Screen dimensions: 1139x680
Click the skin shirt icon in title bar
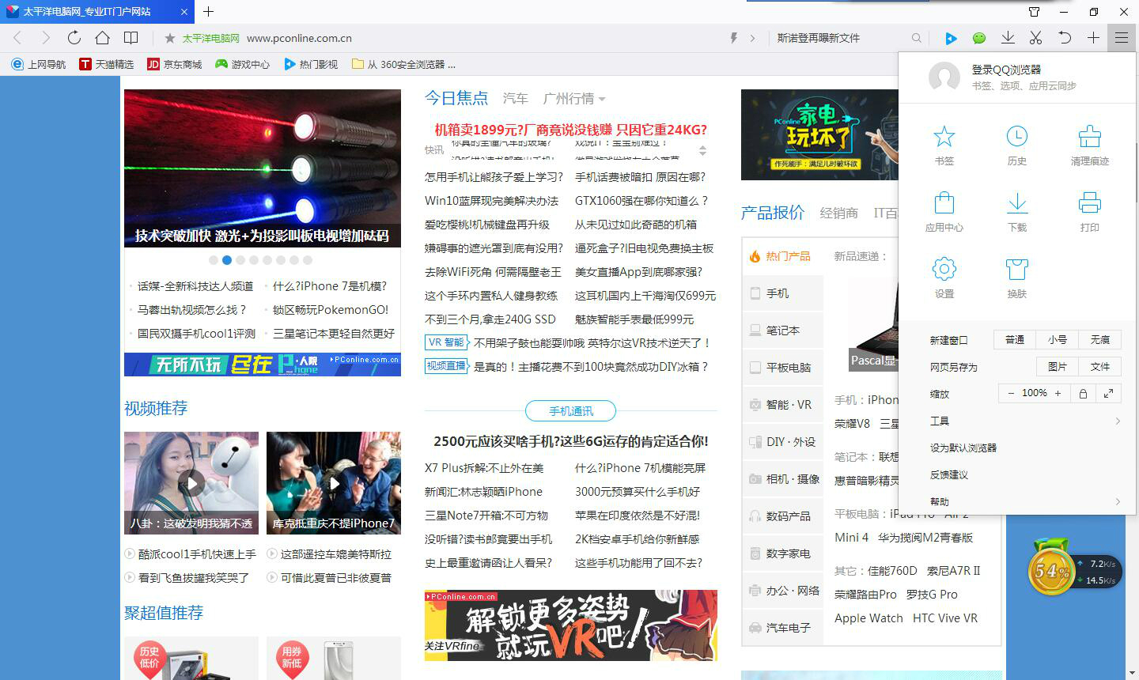click(1034, 12)
